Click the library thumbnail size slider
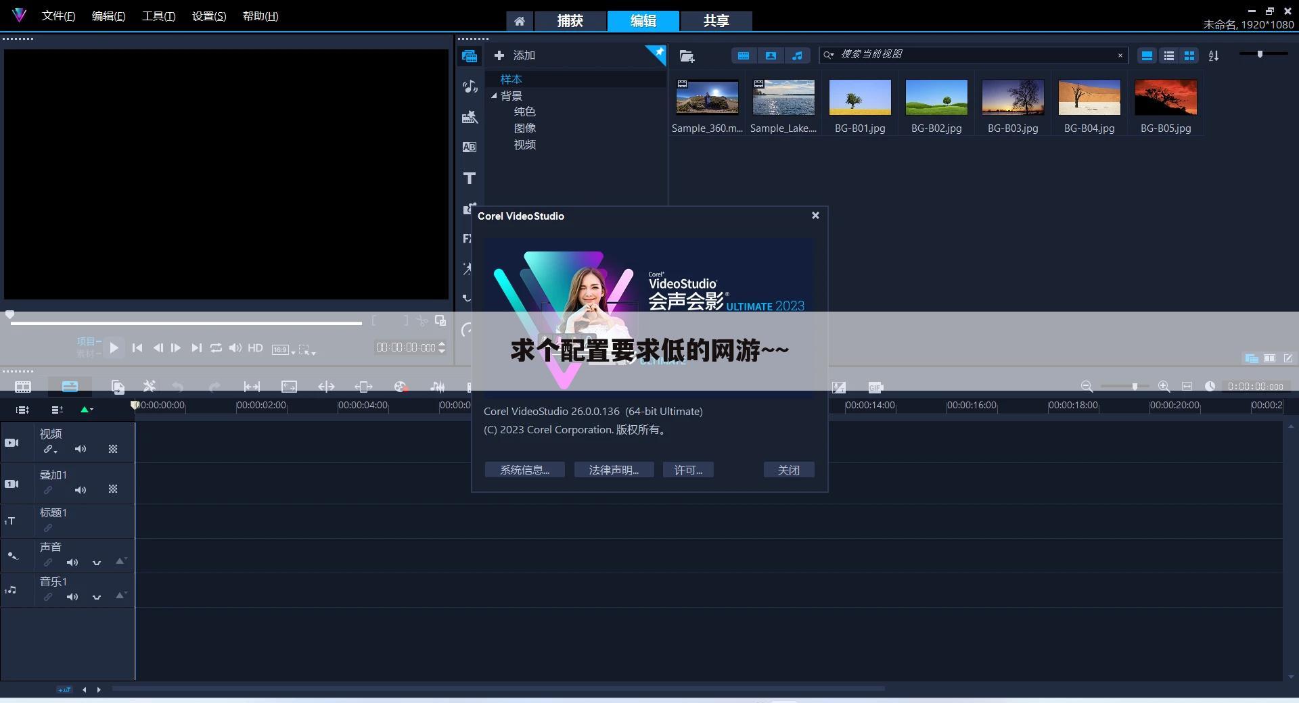 click(1262, 54)
